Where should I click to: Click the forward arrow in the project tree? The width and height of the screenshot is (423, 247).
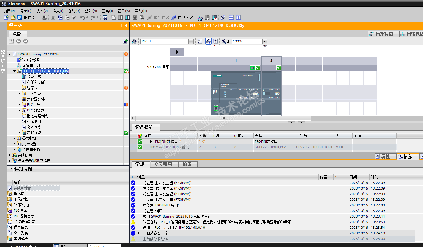[25, 41]
